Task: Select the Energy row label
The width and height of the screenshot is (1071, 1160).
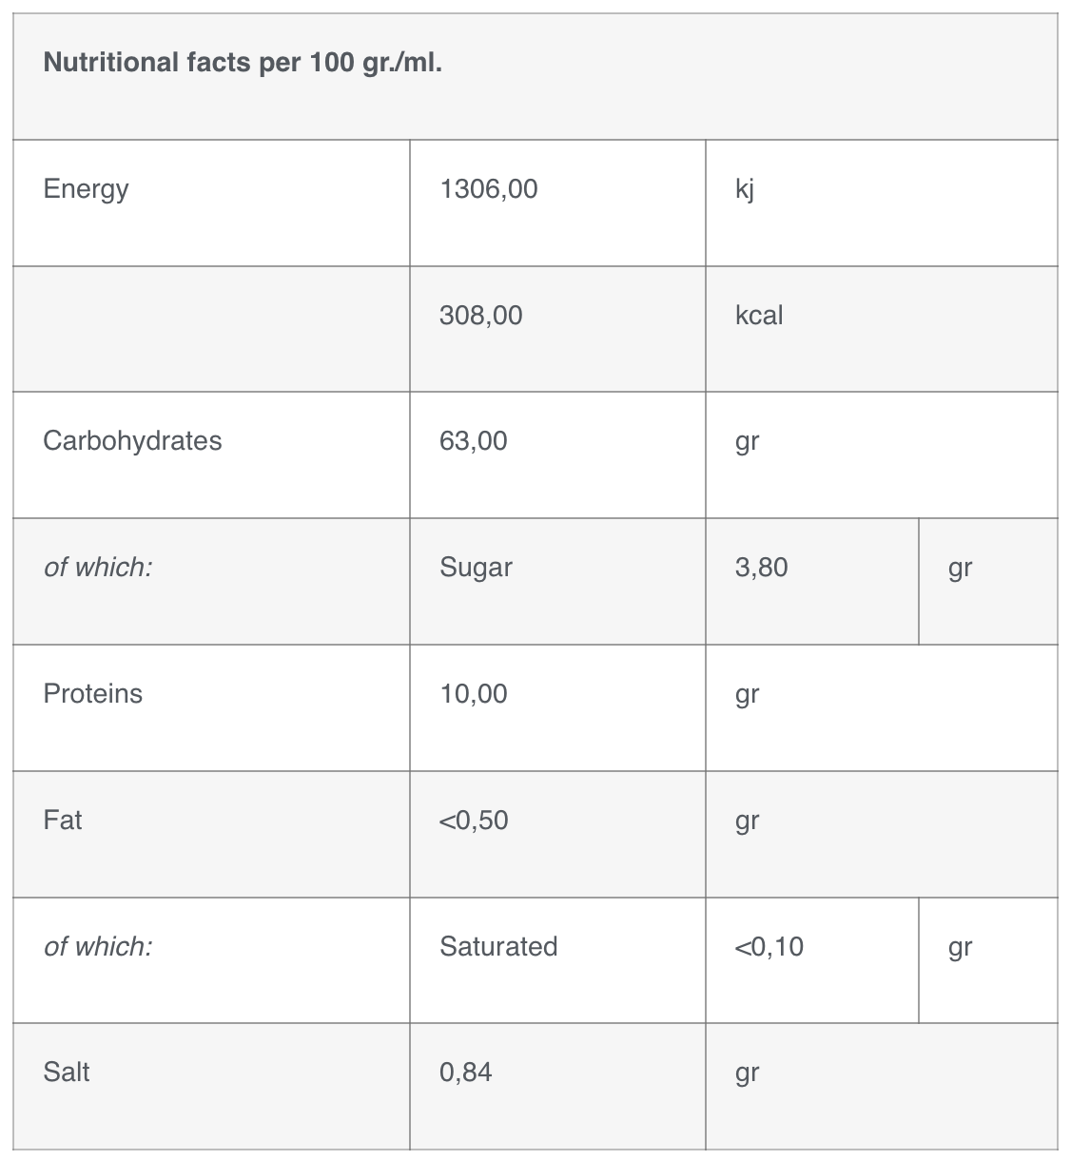Action: (x=86, y=189)
